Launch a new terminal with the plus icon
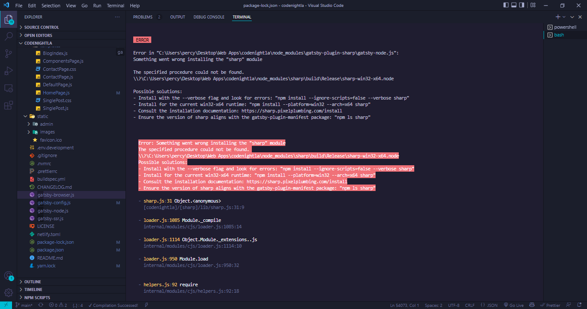Viewport: 587px width, 309px height. [558, 17]
